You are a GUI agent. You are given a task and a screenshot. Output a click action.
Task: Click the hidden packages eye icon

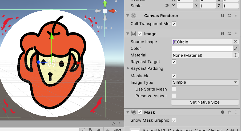tap(118, 130)
